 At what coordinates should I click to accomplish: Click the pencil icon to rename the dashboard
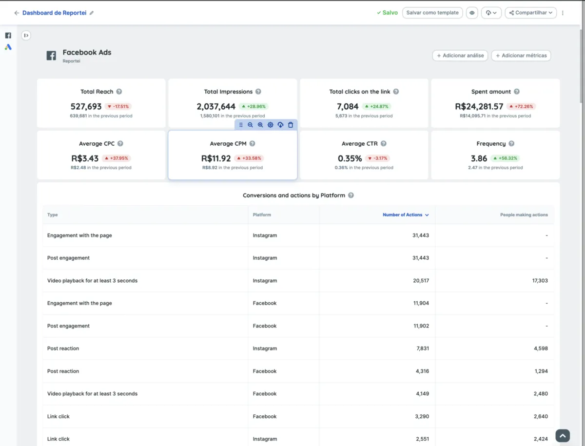click(92, 13)
